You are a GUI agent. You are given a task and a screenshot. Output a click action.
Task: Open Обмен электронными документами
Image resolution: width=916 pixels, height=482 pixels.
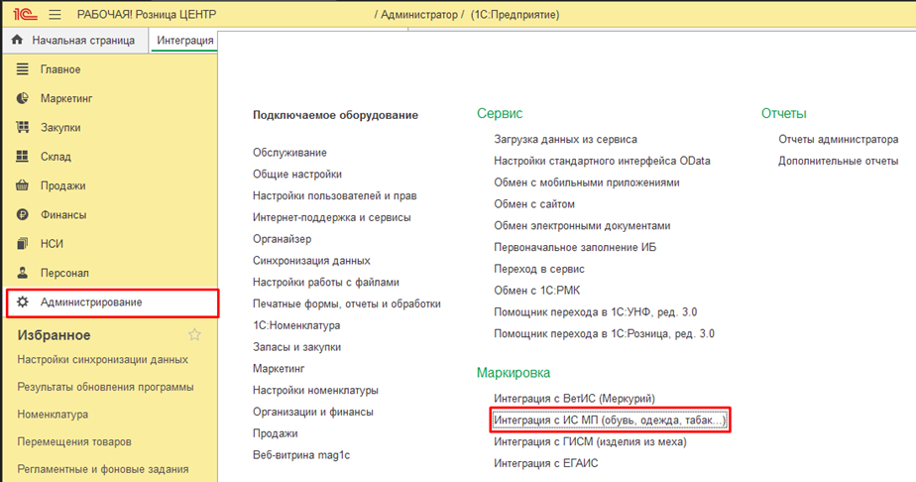tap(583, 226)
